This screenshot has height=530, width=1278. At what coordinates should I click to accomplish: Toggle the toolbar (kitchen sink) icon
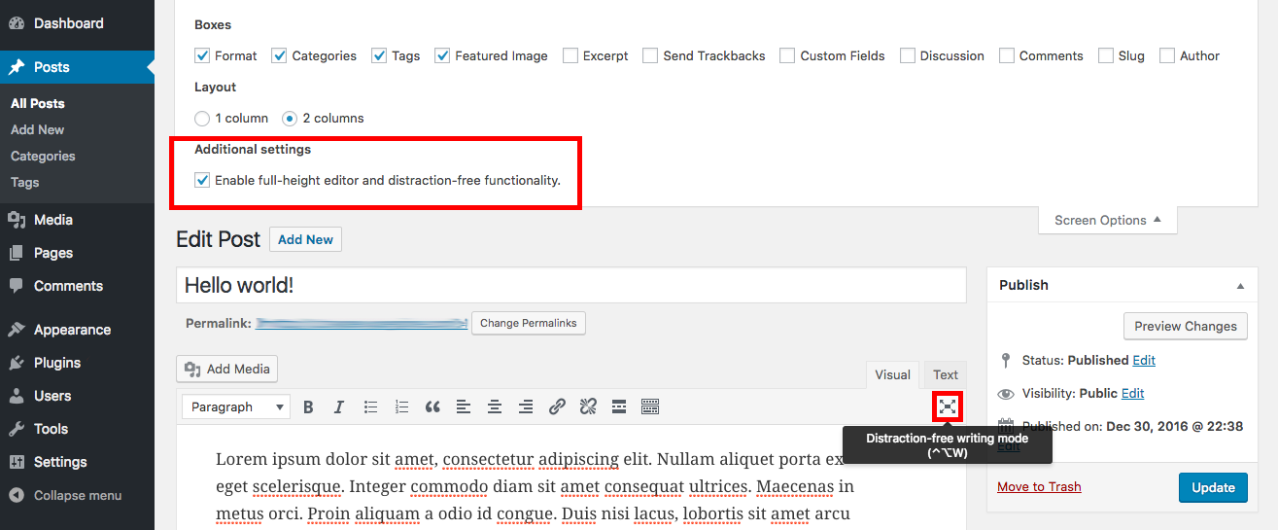[650, 407]
